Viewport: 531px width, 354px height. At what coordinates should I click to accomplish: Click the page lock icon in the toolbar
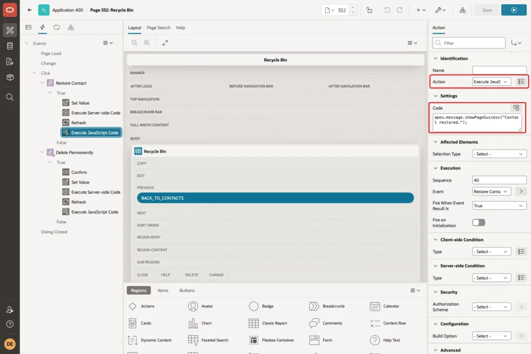click(369, 10)
